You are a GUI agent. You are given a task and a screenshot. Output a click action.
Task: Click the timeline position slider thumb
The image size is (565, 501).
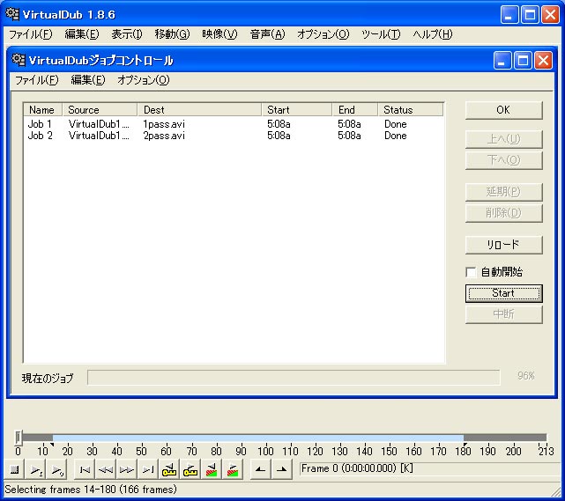coord(18,438)
